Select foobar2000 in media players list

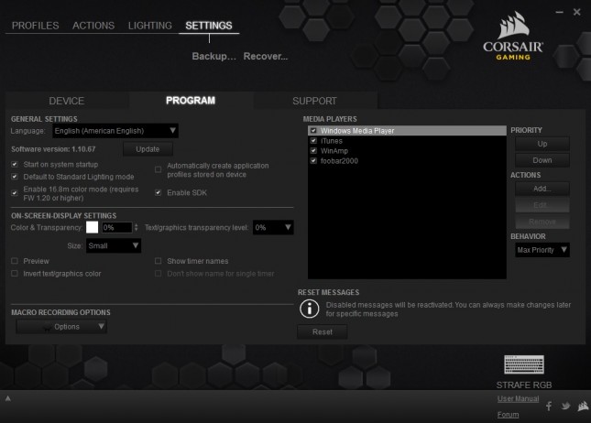pos(407,160)
